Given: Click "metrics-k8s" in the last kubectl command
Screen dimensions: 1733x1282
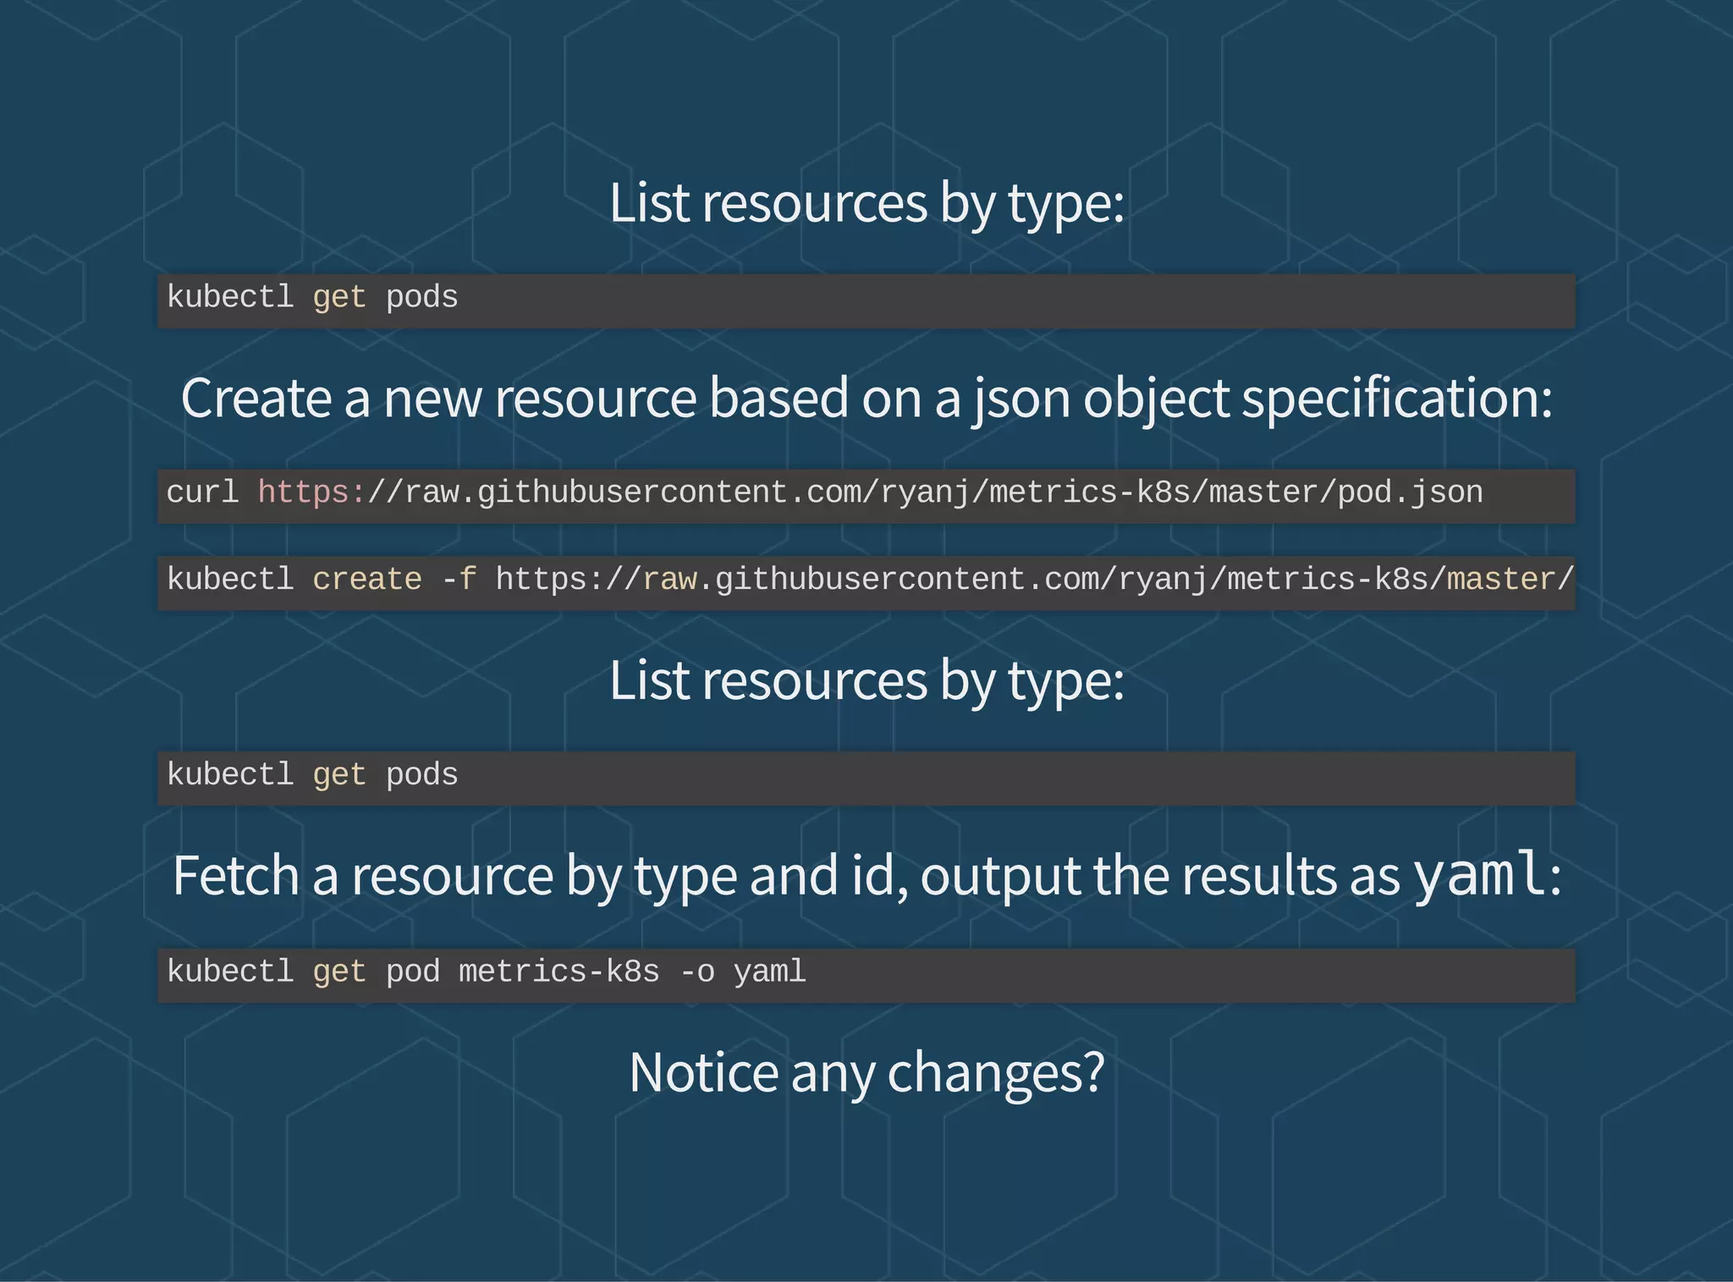Looking at the screenshot, I should point(558,971).
